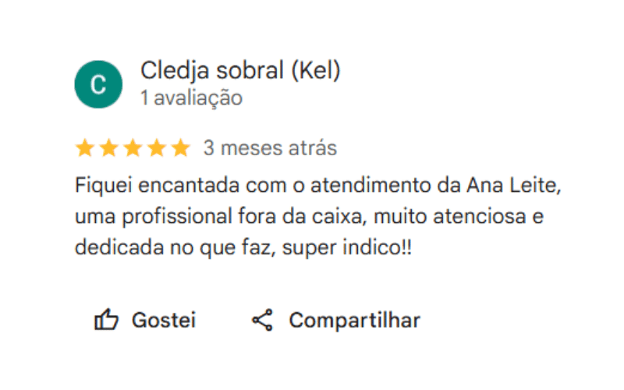The width and height of the screenshot is (624, 390).
Task: Click the word dedicada in the review
Action: (119, 247)
